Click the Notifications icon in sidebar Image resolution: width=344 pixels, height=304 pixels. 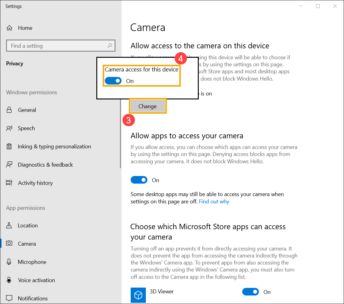[9, 298]
